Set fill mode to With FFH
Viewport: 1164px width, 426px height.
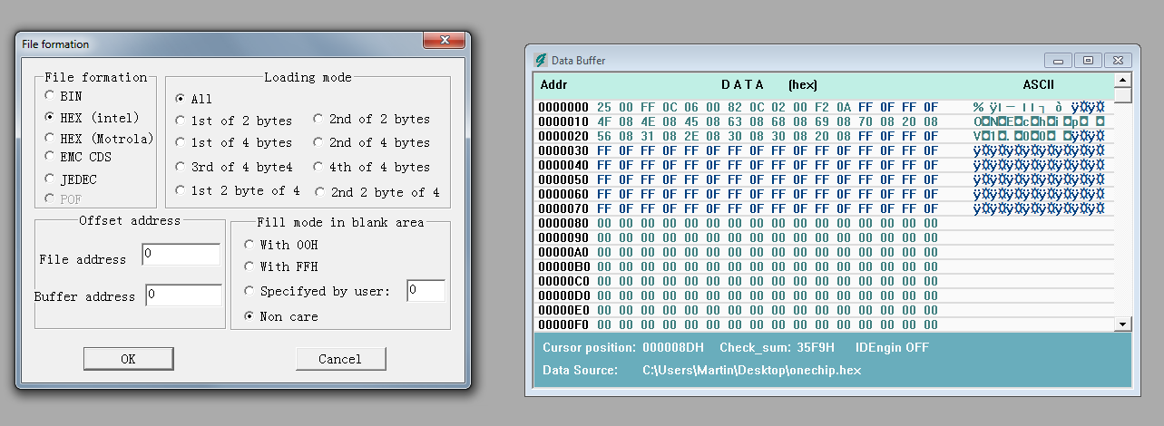(249, 266)
